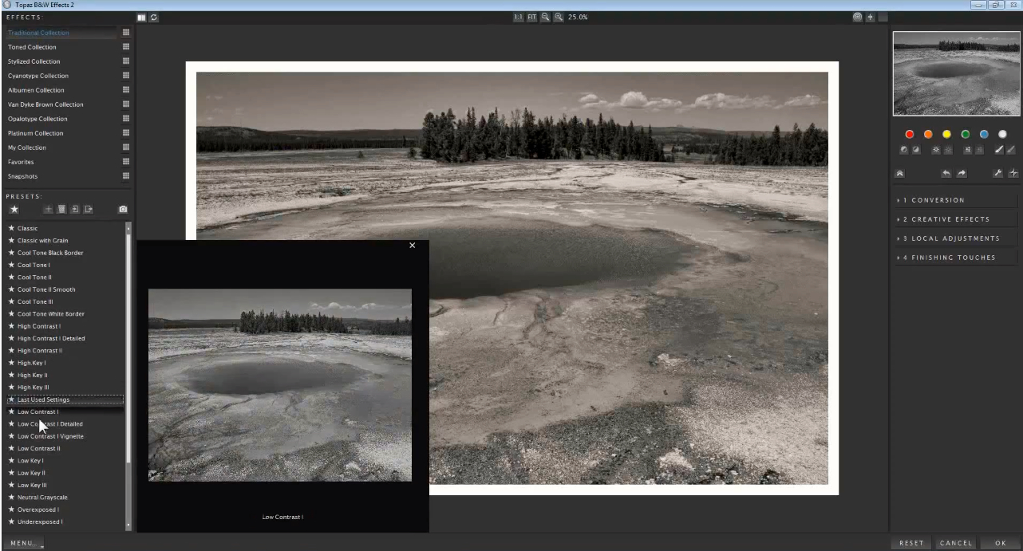Apply the Cool Tone White Border preset

(x=51, y=313)
